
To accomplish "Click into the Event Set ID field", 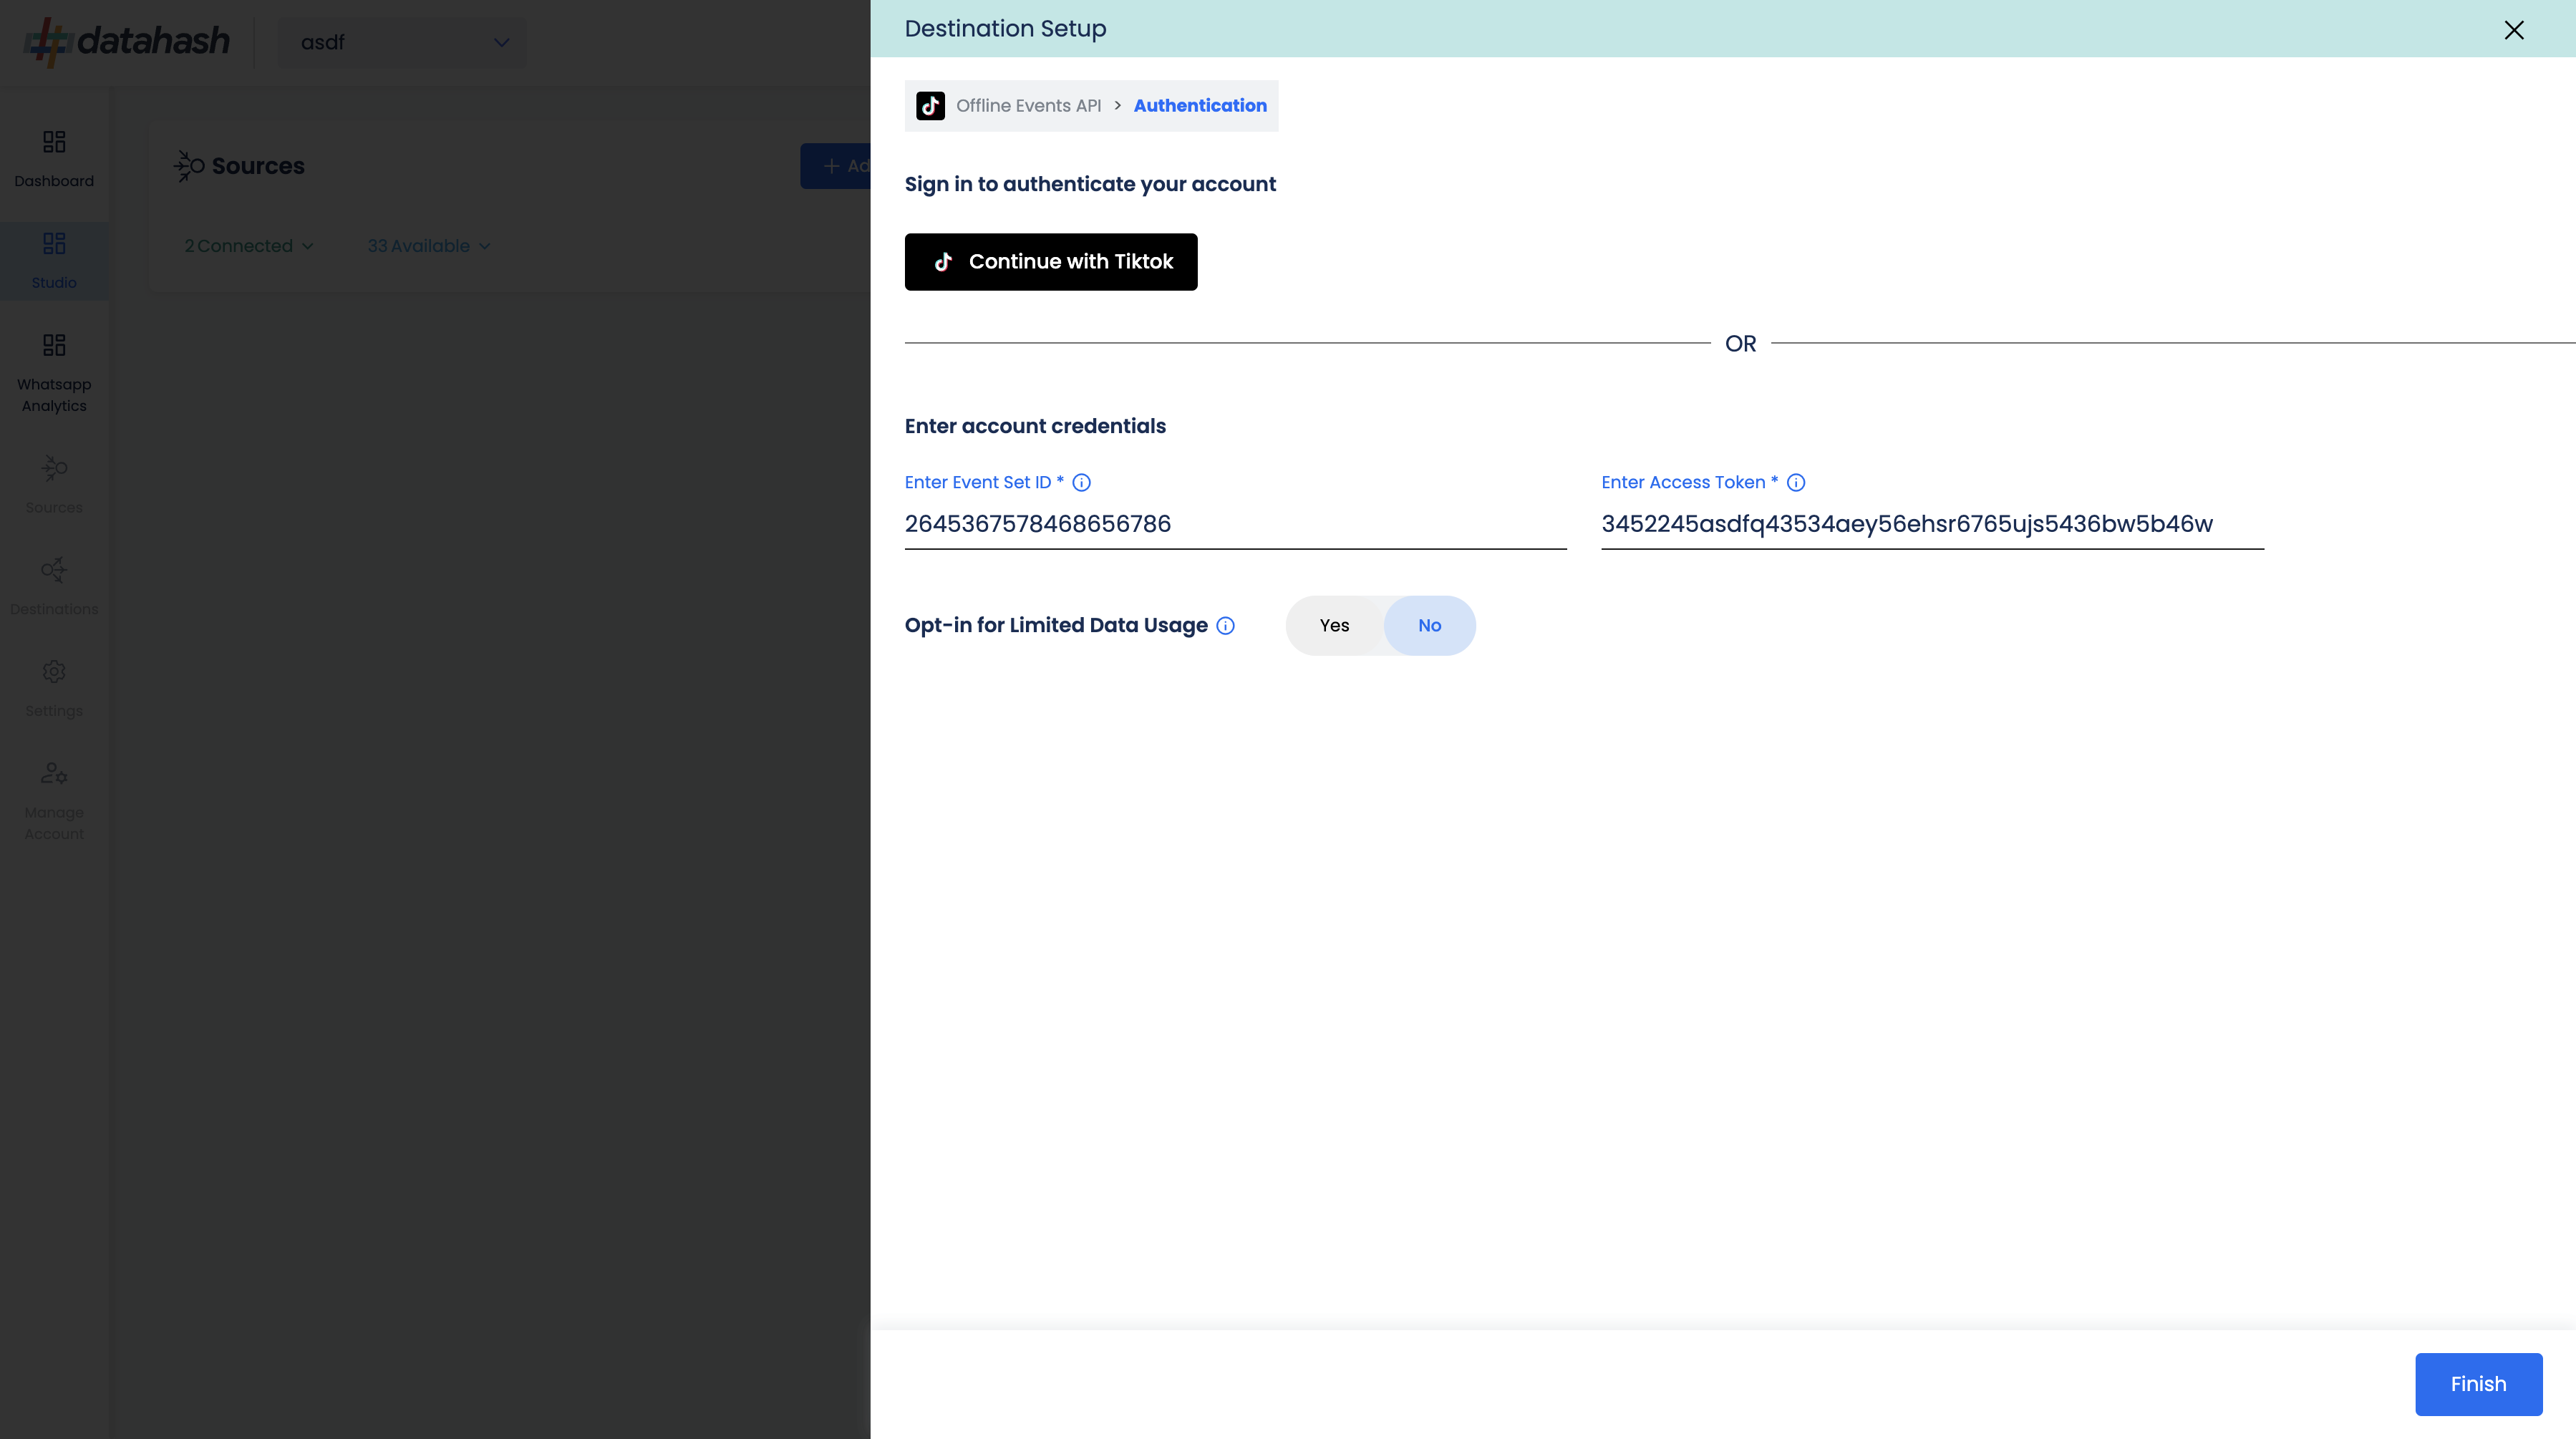I will coord(1234,524).
